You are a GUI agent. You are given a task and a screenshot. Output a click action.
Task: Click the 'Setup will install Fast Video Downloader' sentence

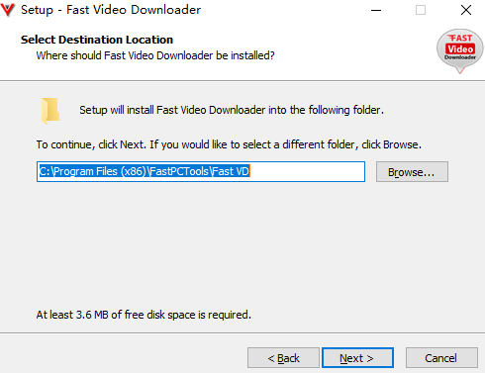(x=232, y=110)
